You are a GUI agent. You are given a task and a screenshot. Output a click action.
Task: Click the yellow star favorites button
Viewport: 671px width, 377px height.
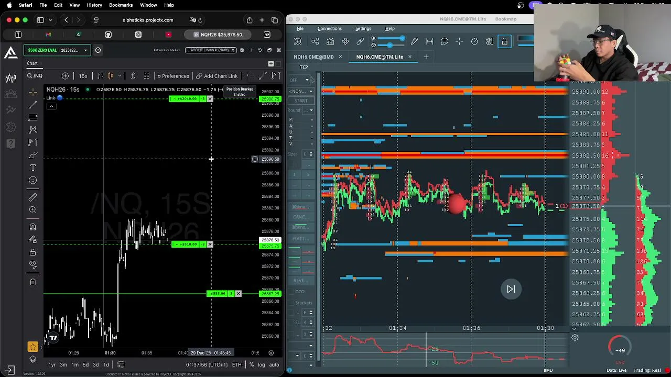33,347
